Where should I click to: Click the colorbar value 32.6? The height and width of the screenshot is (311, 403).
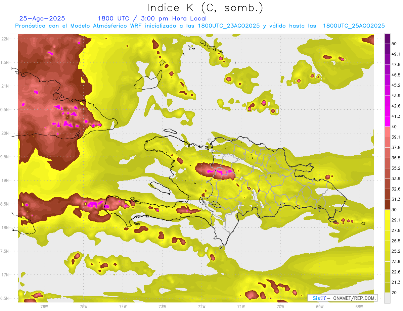click(396, 189)
